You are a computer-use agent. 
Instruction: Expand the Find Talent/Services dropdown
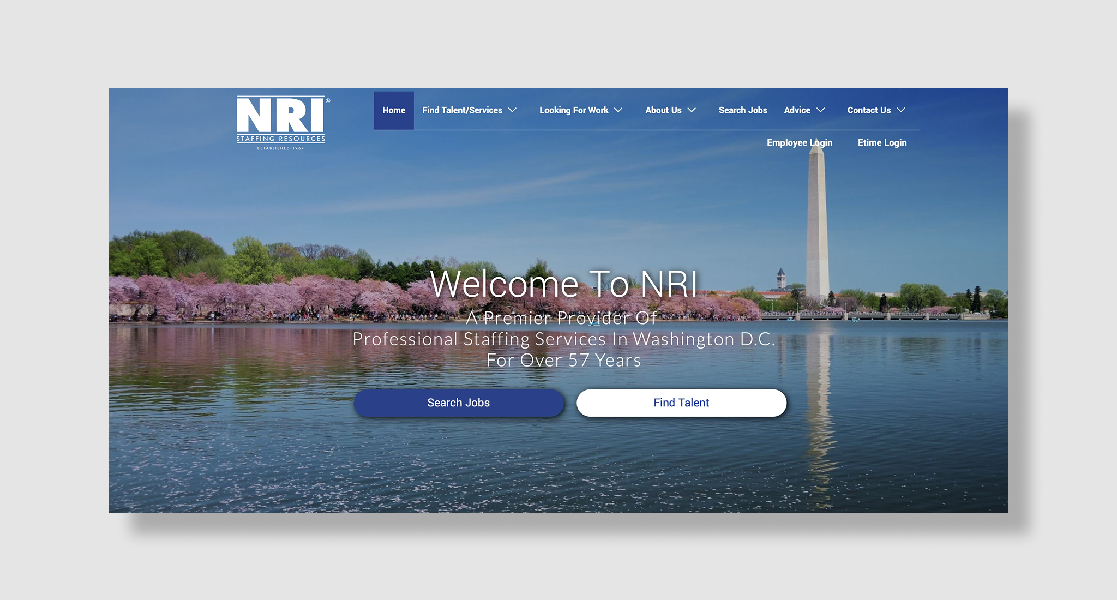[461, 110]
